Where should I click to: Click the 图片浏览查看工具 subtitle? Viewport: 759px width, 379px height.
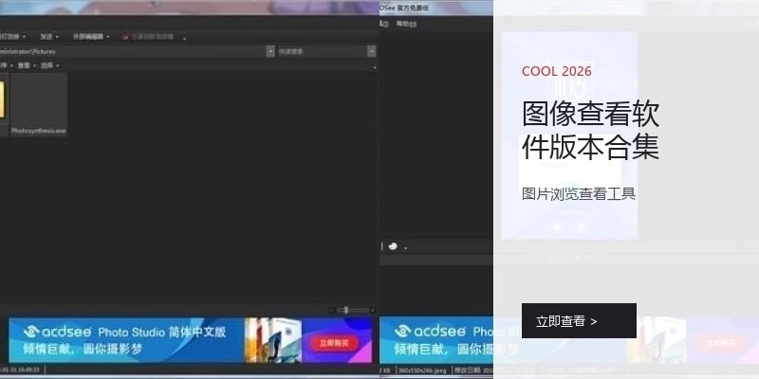pos(579,194)
